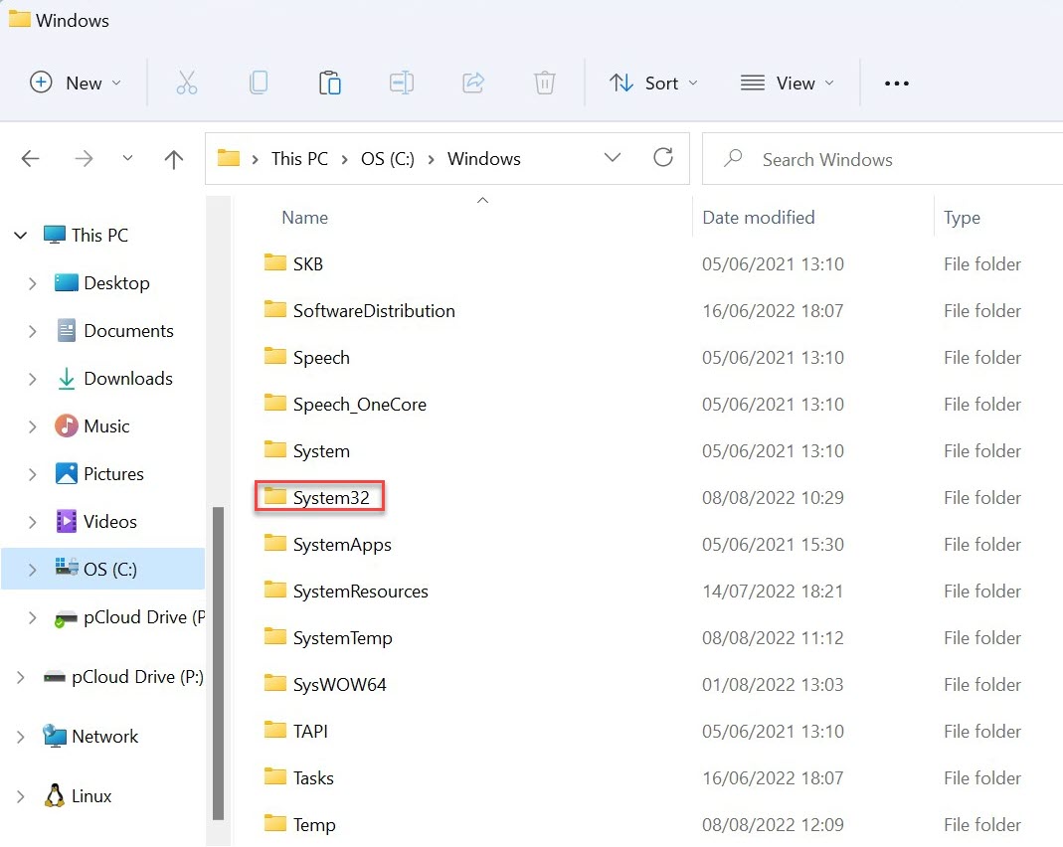This screenshot has height=847, width=1063.
Task: Click the Copy icon in toolbar
Action: (x=259, y=83)
